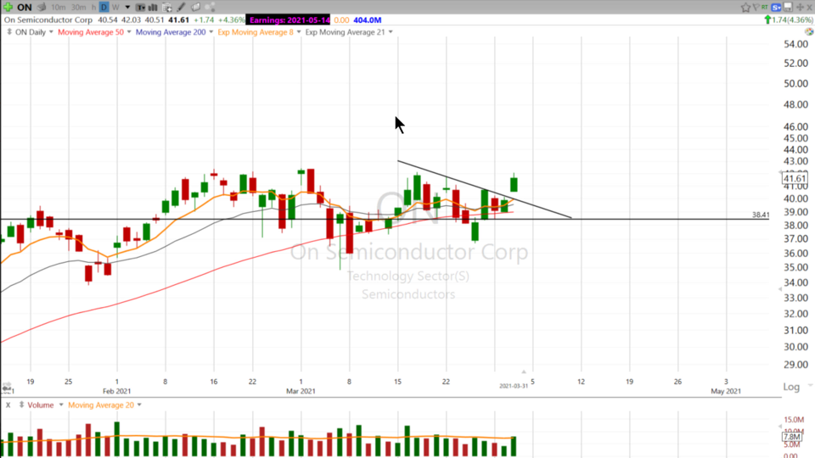The width and height of the screenshot is (815, 458).
Task: Click the share icon in toolbar
Action: pos(210,8)
